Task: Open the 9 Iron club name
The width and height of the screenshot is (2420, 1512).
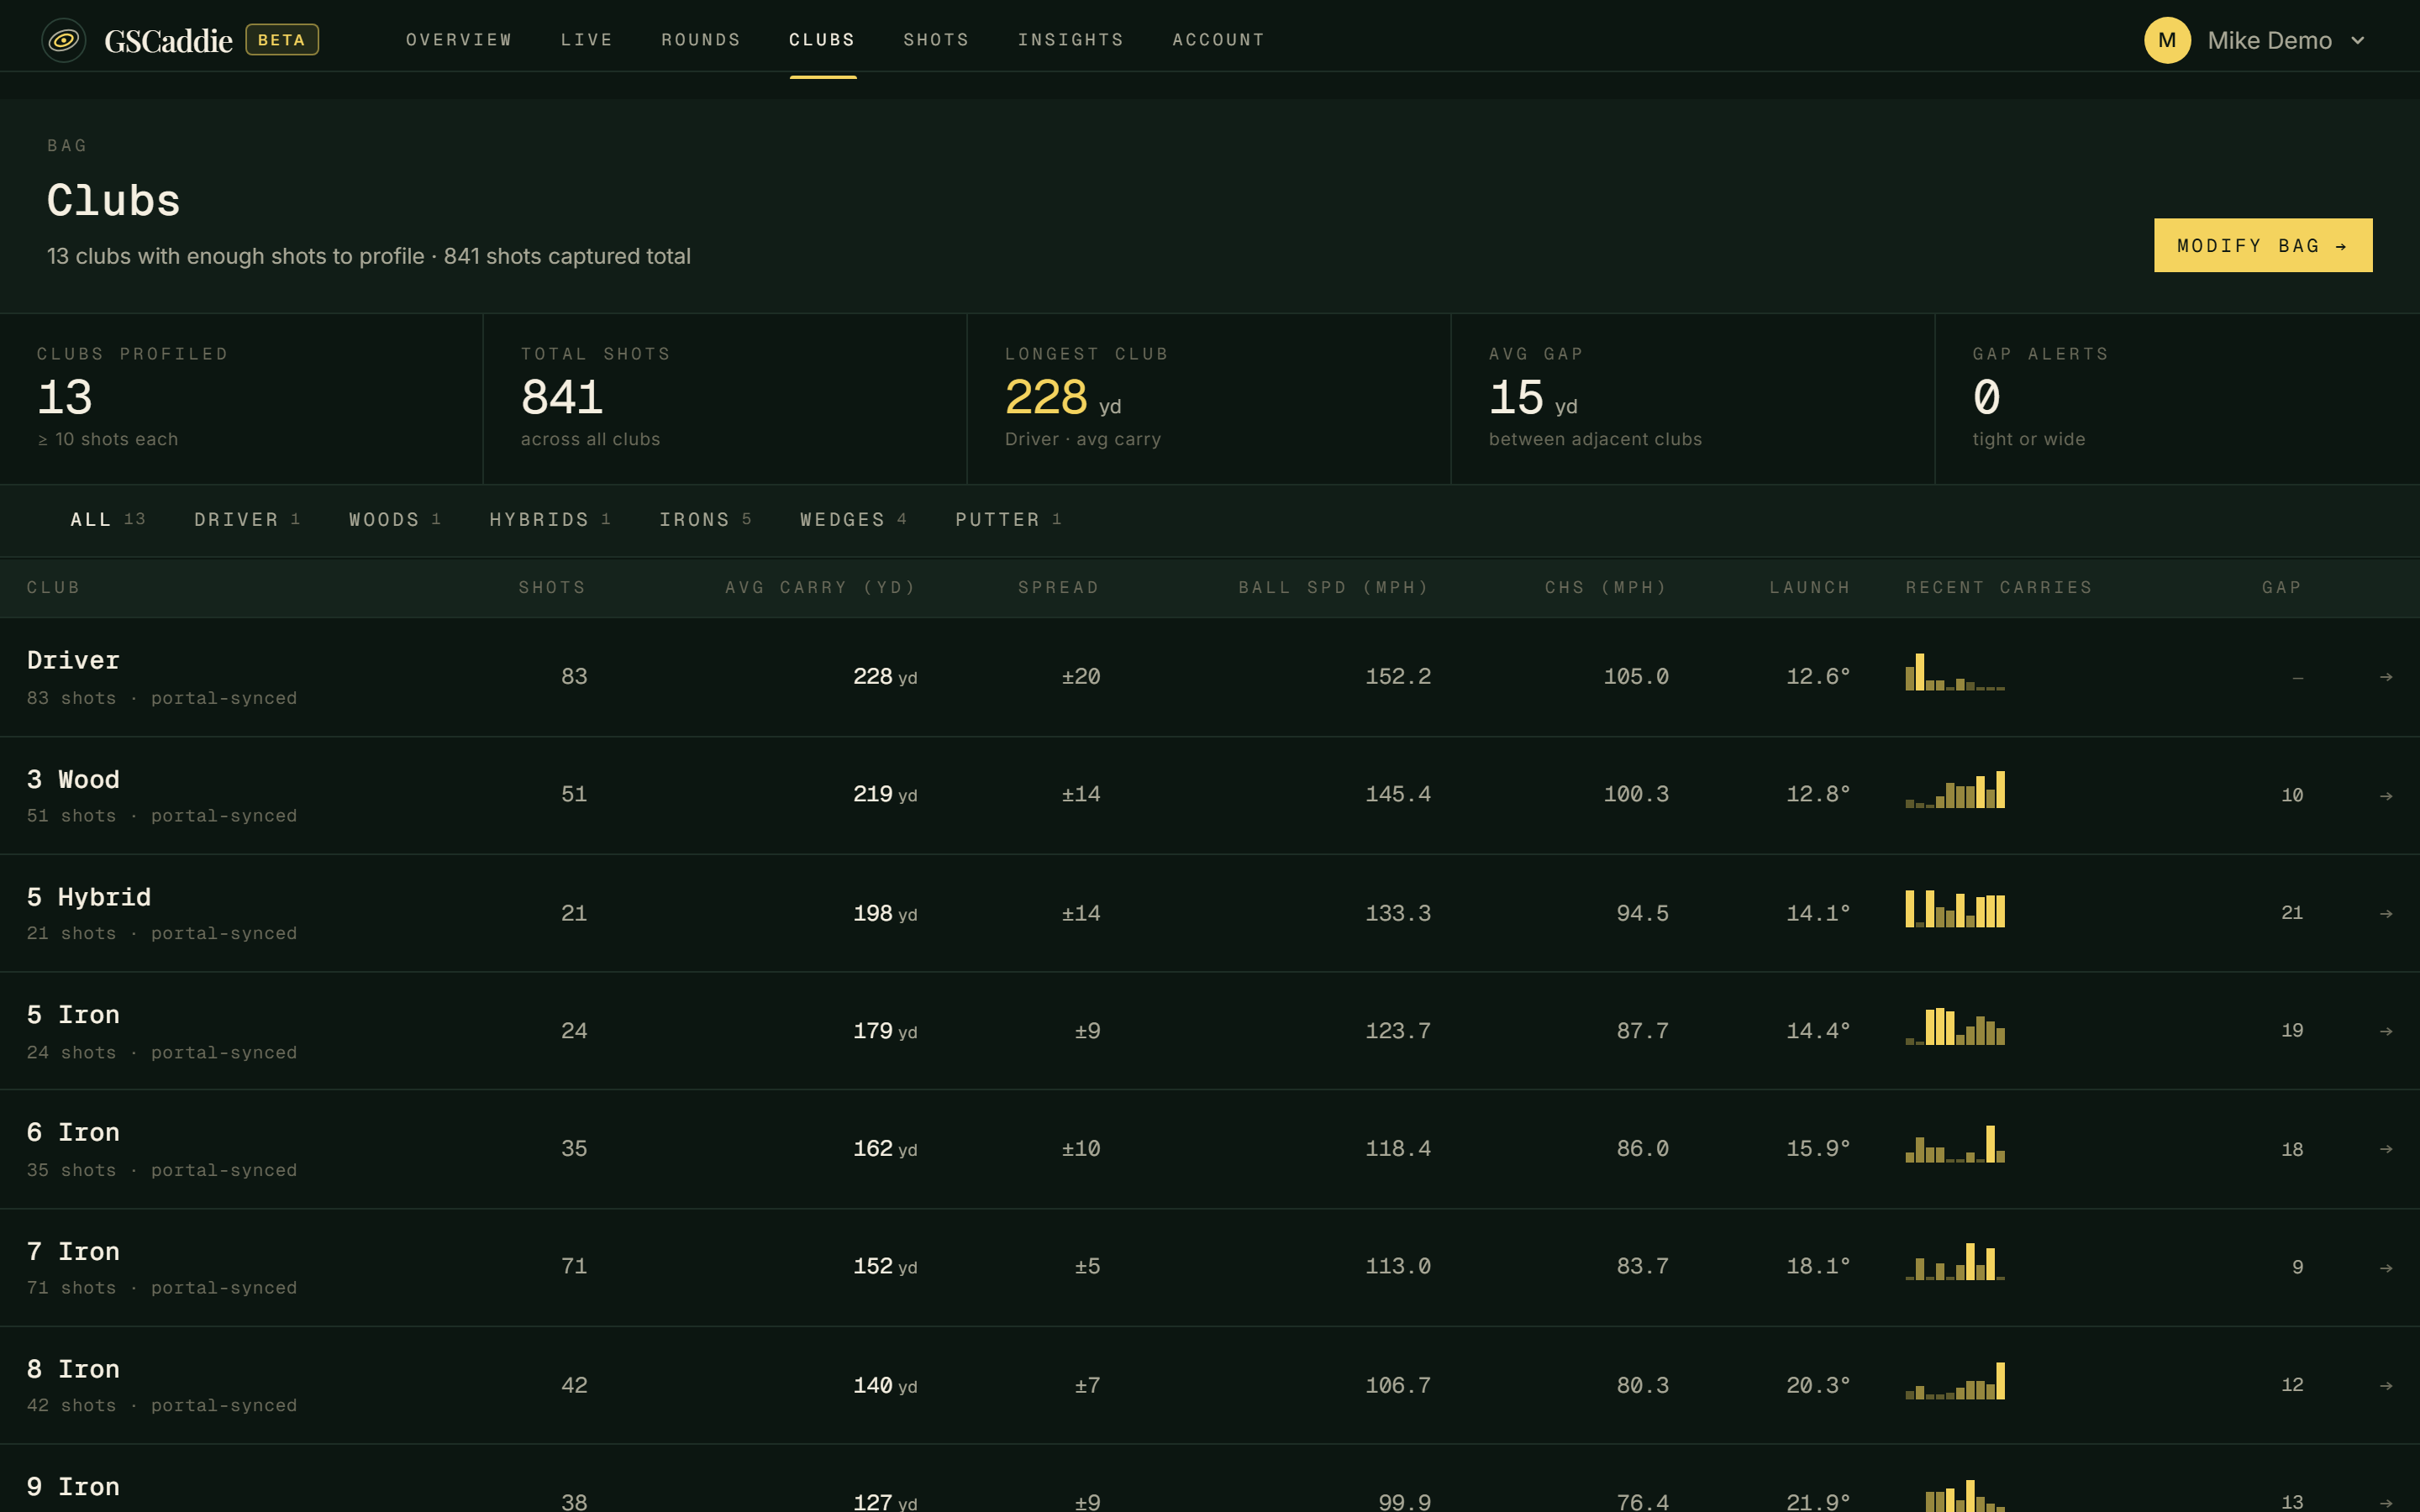Action: pos(73,1486)
